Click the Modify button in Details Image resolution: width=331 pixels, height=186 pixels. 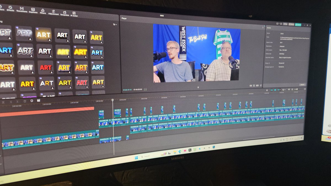(302, 85)
